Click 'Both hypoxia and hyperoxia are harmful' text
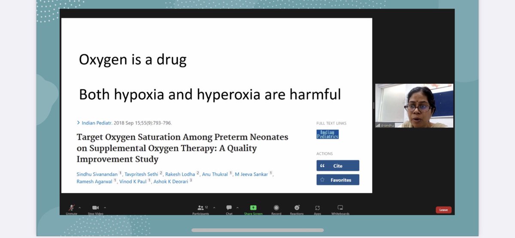 click(210, 94)
